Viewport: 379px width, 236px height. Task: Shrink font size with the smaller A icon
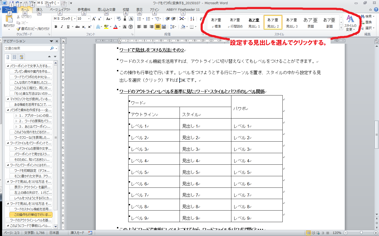99,19
